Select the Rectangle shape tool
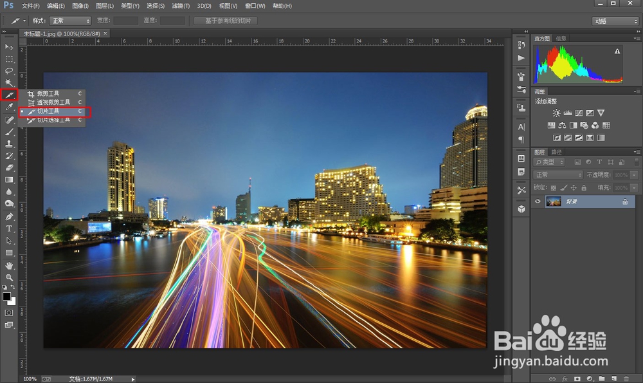Image resolution: width=643 pixels, height=383 pixels. pyautogui.click(x=9, y=252)
